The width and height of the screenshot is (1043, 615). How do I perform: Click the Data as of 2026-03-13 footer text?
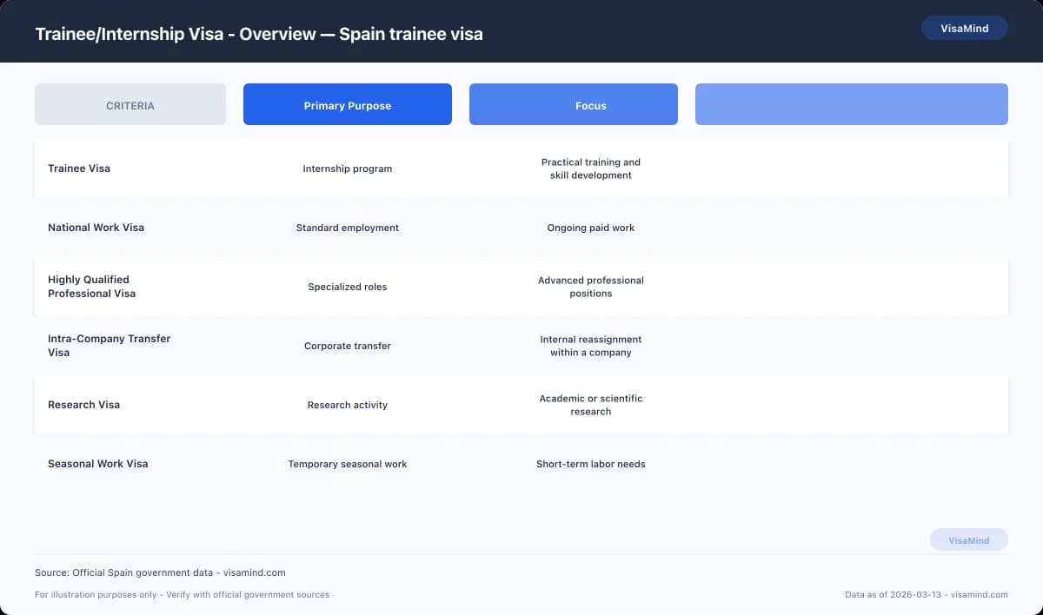coord(926,595)
